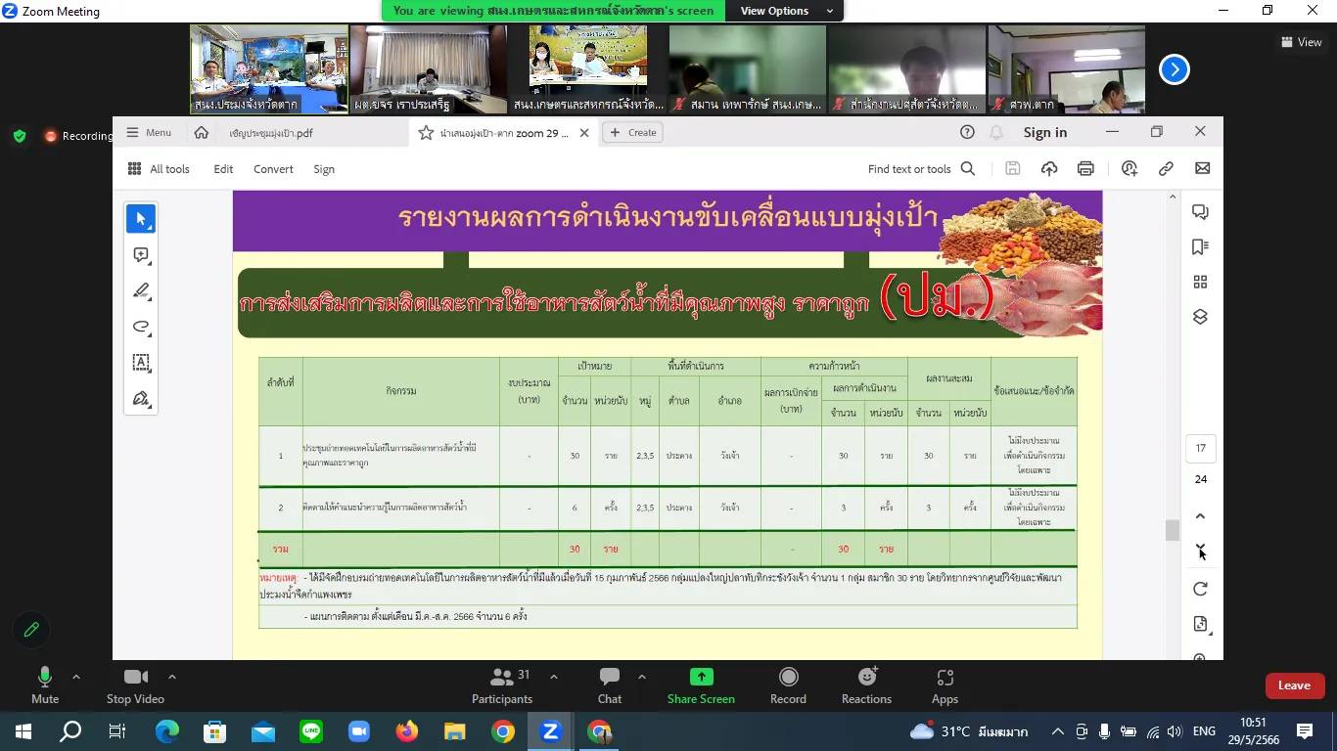Go to Acrobat home view
The width and height of the screenshot is (1337, 751).
coord(201,132)
